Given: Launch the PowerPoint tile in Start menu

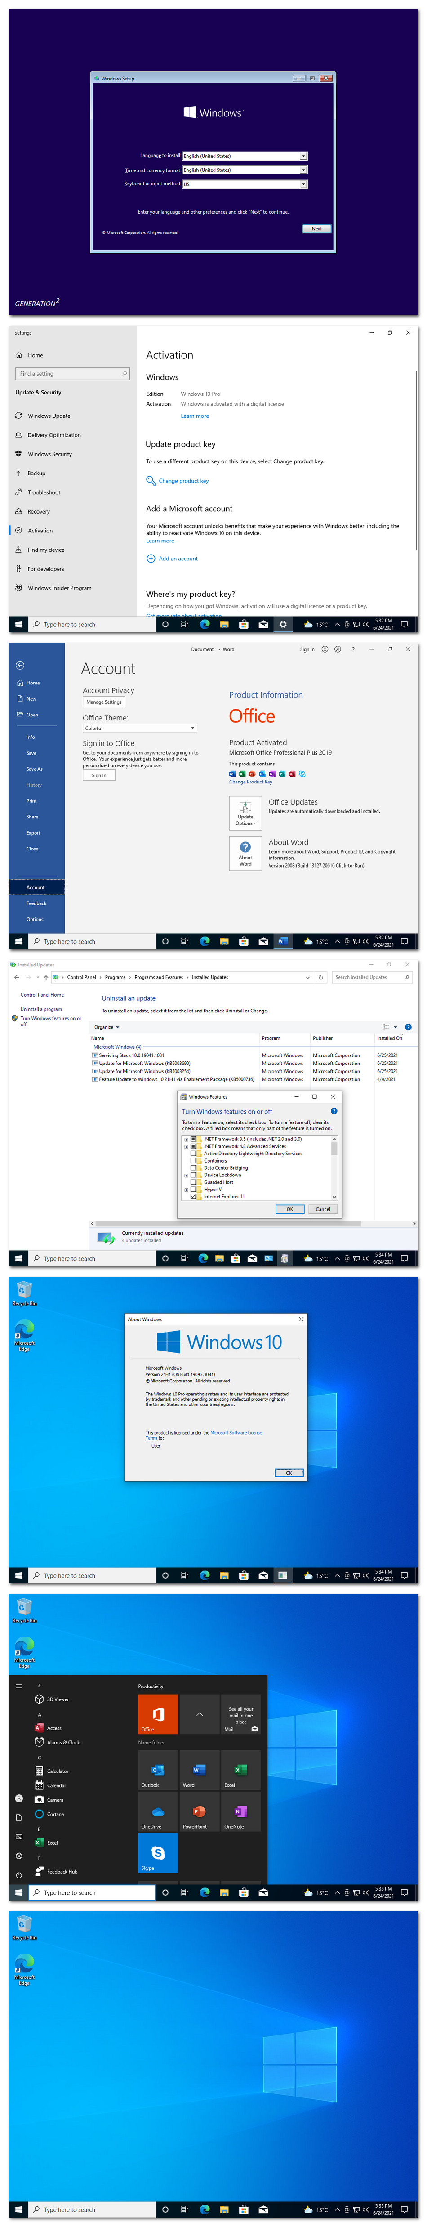Looking at the screenshot, I should click(x=200, y=1811).
